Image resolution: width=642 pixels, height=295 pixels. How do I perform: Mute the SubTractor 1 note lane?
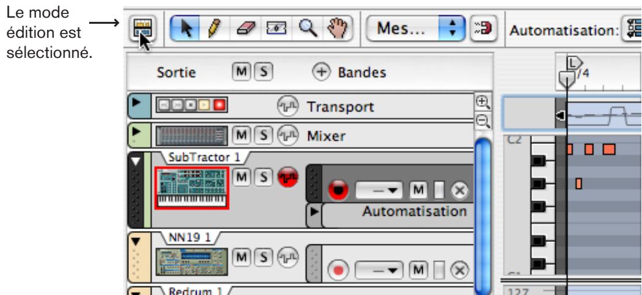click(x=418, y=190)
